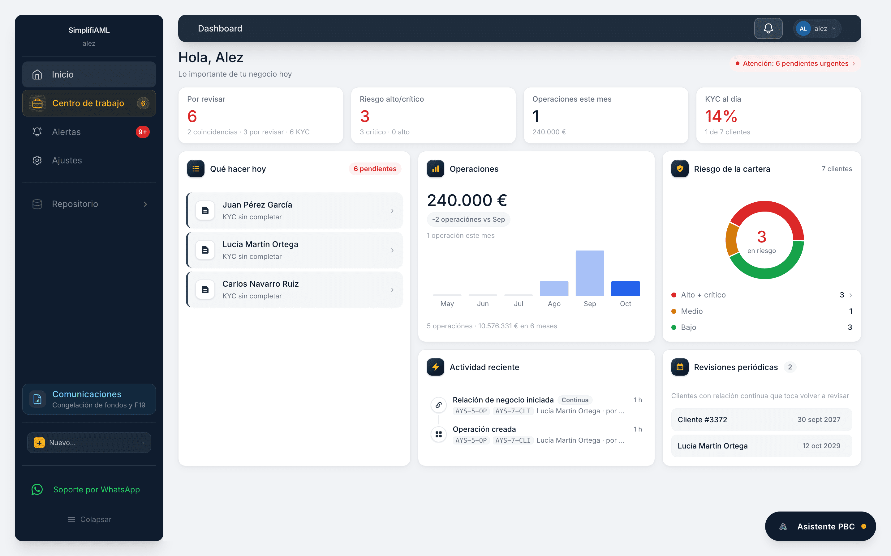
Task: Click the Sep bar in chart
Action: tap(589, 273)
